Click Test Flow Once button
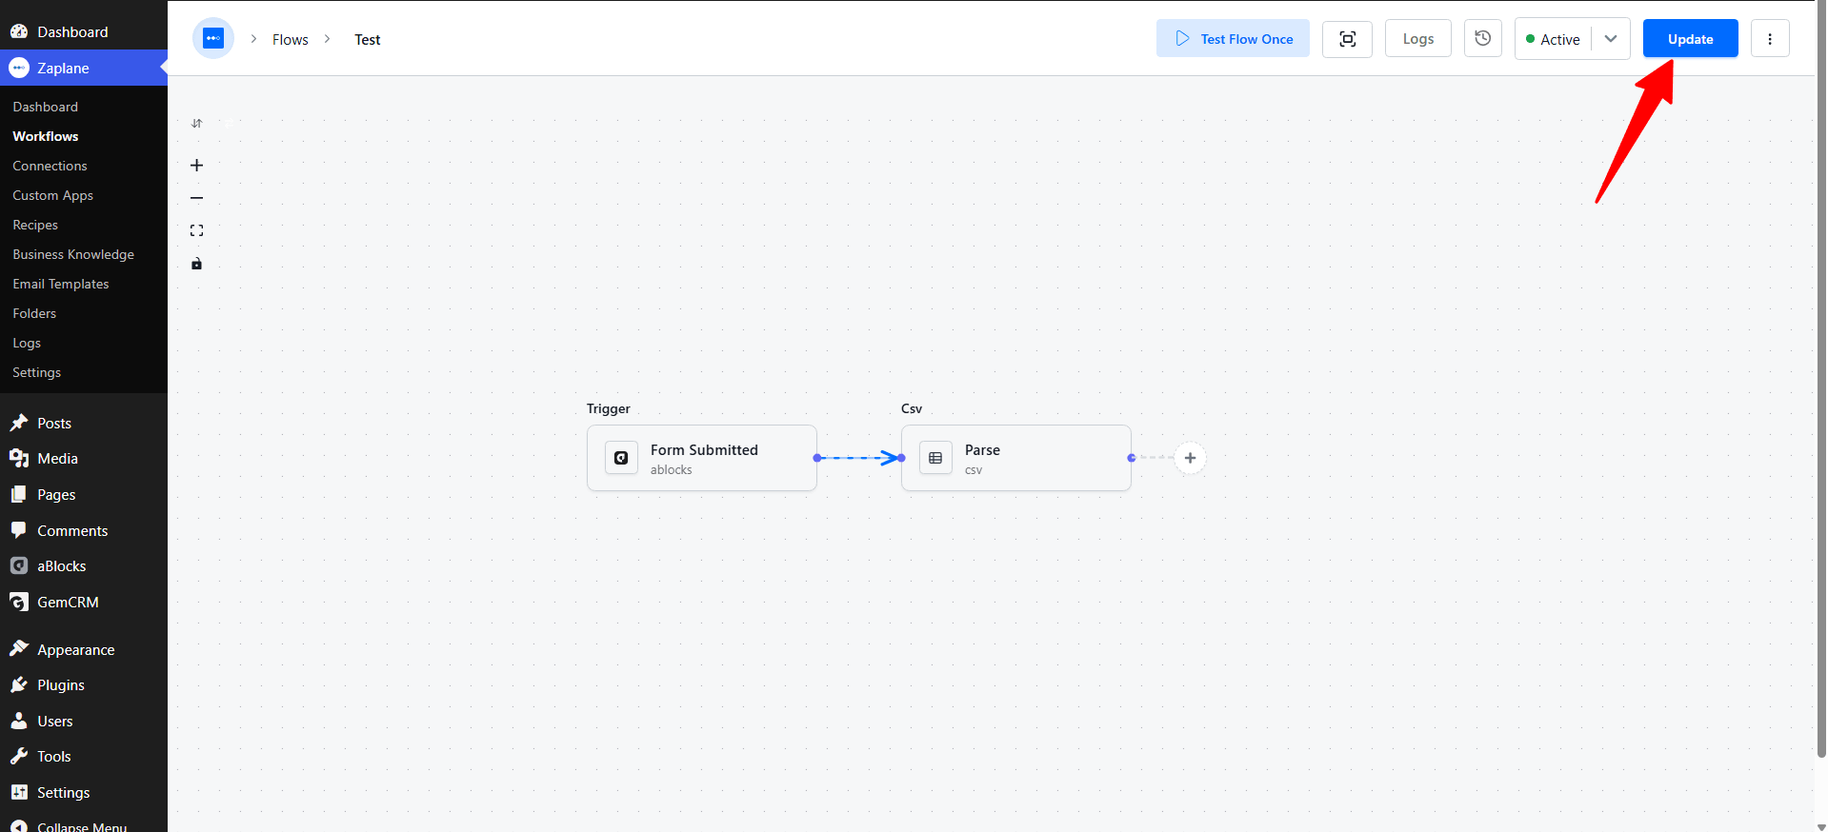1828x832 pixels. (x=1233, y=39)
